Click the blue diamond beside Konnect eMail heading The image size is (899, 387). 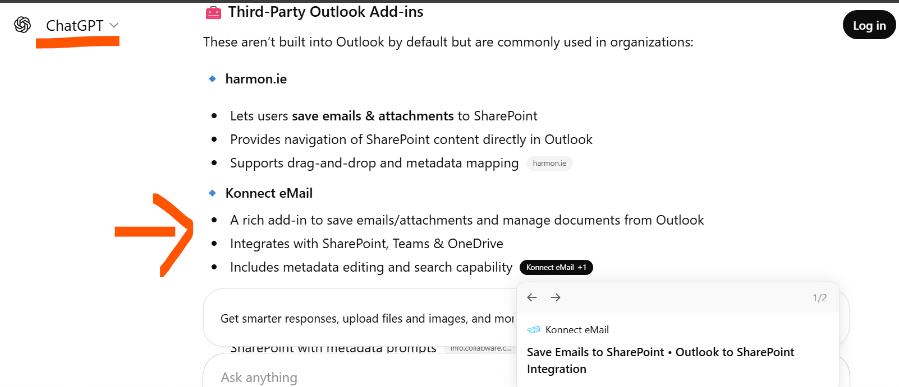pyautogui.click(x=212, y=193)
